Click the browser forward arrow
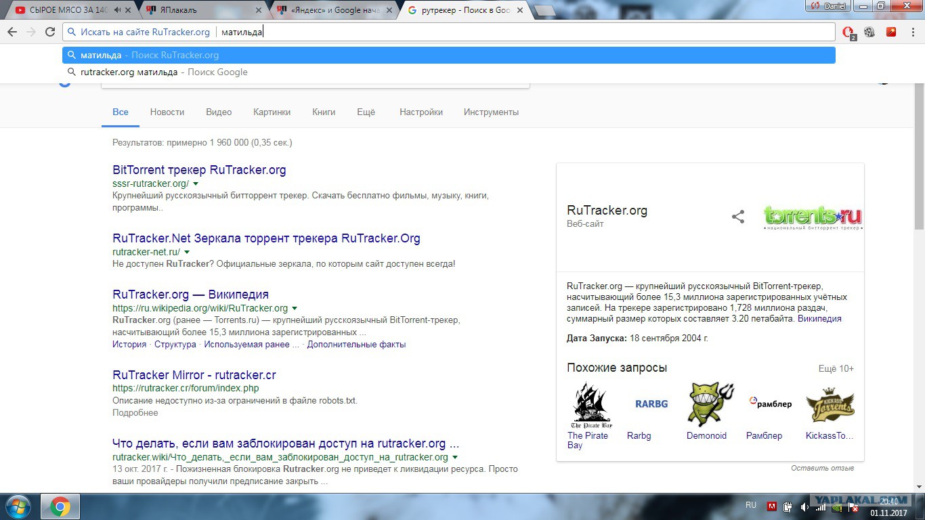The image size is (925, 520). (x=31, y=32)
